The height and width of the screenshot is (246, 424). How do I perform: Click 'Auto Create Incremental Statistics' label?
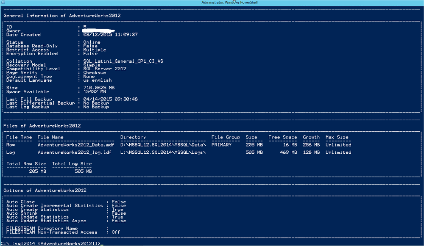55,205
